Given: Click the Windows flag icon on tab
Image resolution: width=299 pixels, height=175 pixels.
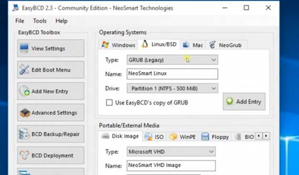Looking at the screenshot, I should (x=106, y=45).
